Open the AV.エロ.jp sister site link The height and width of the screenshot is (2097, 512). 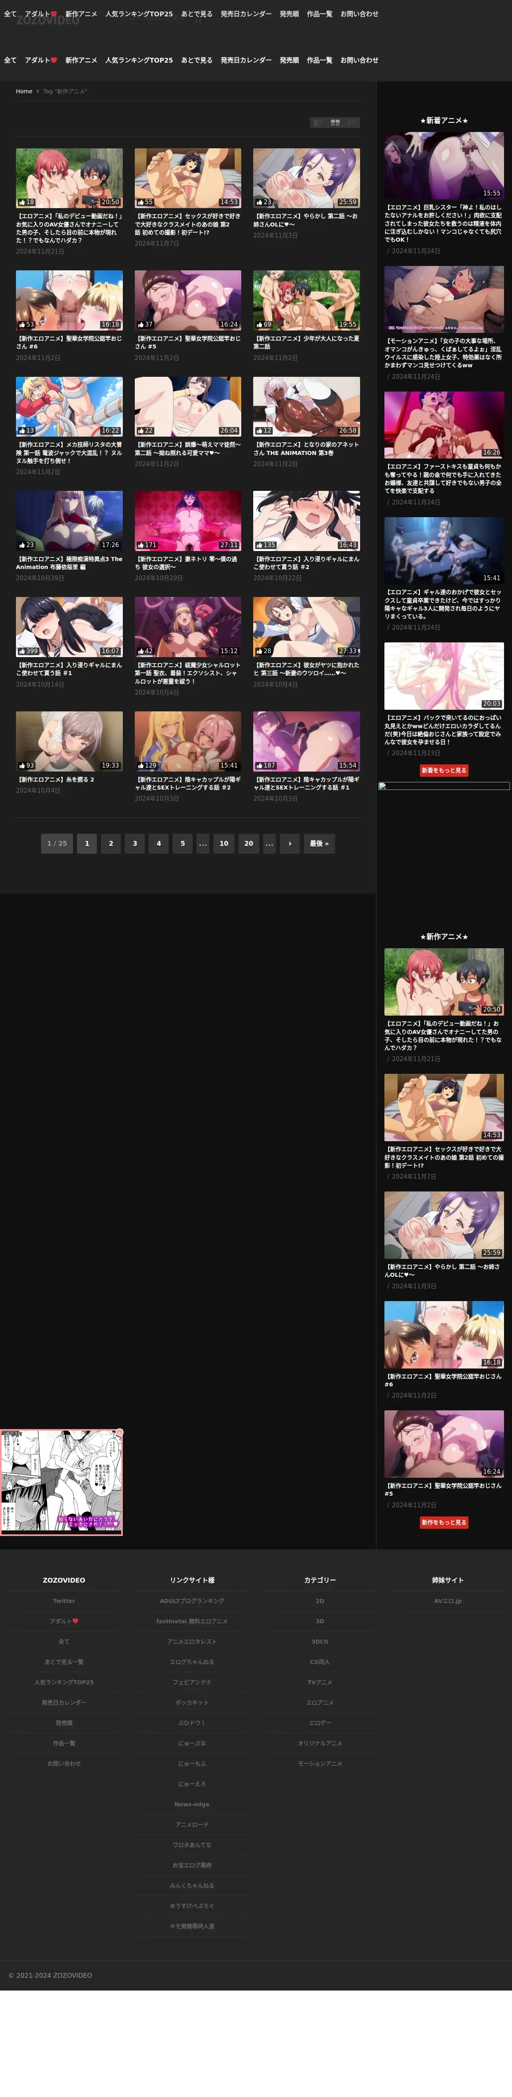click(x=448, y=1601)
